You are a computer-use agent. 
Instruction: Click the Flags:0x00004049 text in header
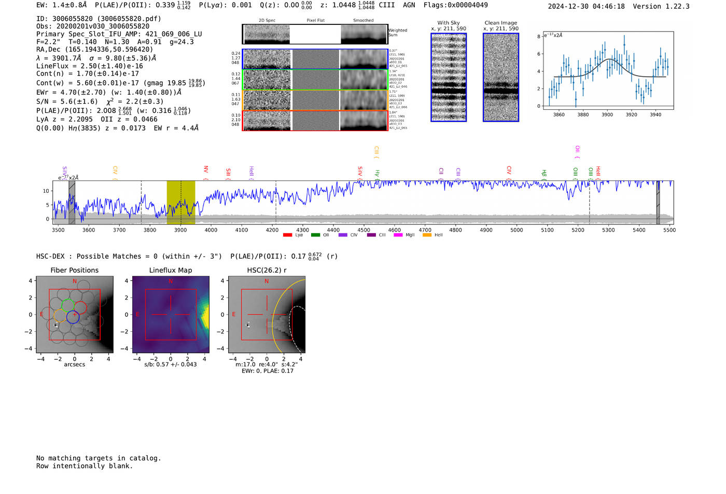[455, 5]
